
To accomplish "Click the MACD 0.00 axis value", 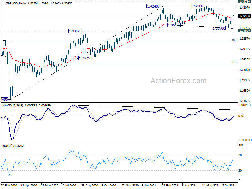I will point(242,116).
